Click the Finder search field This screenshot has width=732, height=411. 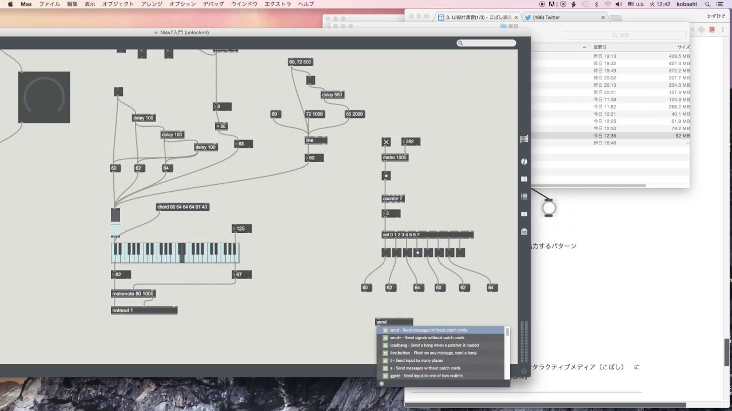coord(624,35)
